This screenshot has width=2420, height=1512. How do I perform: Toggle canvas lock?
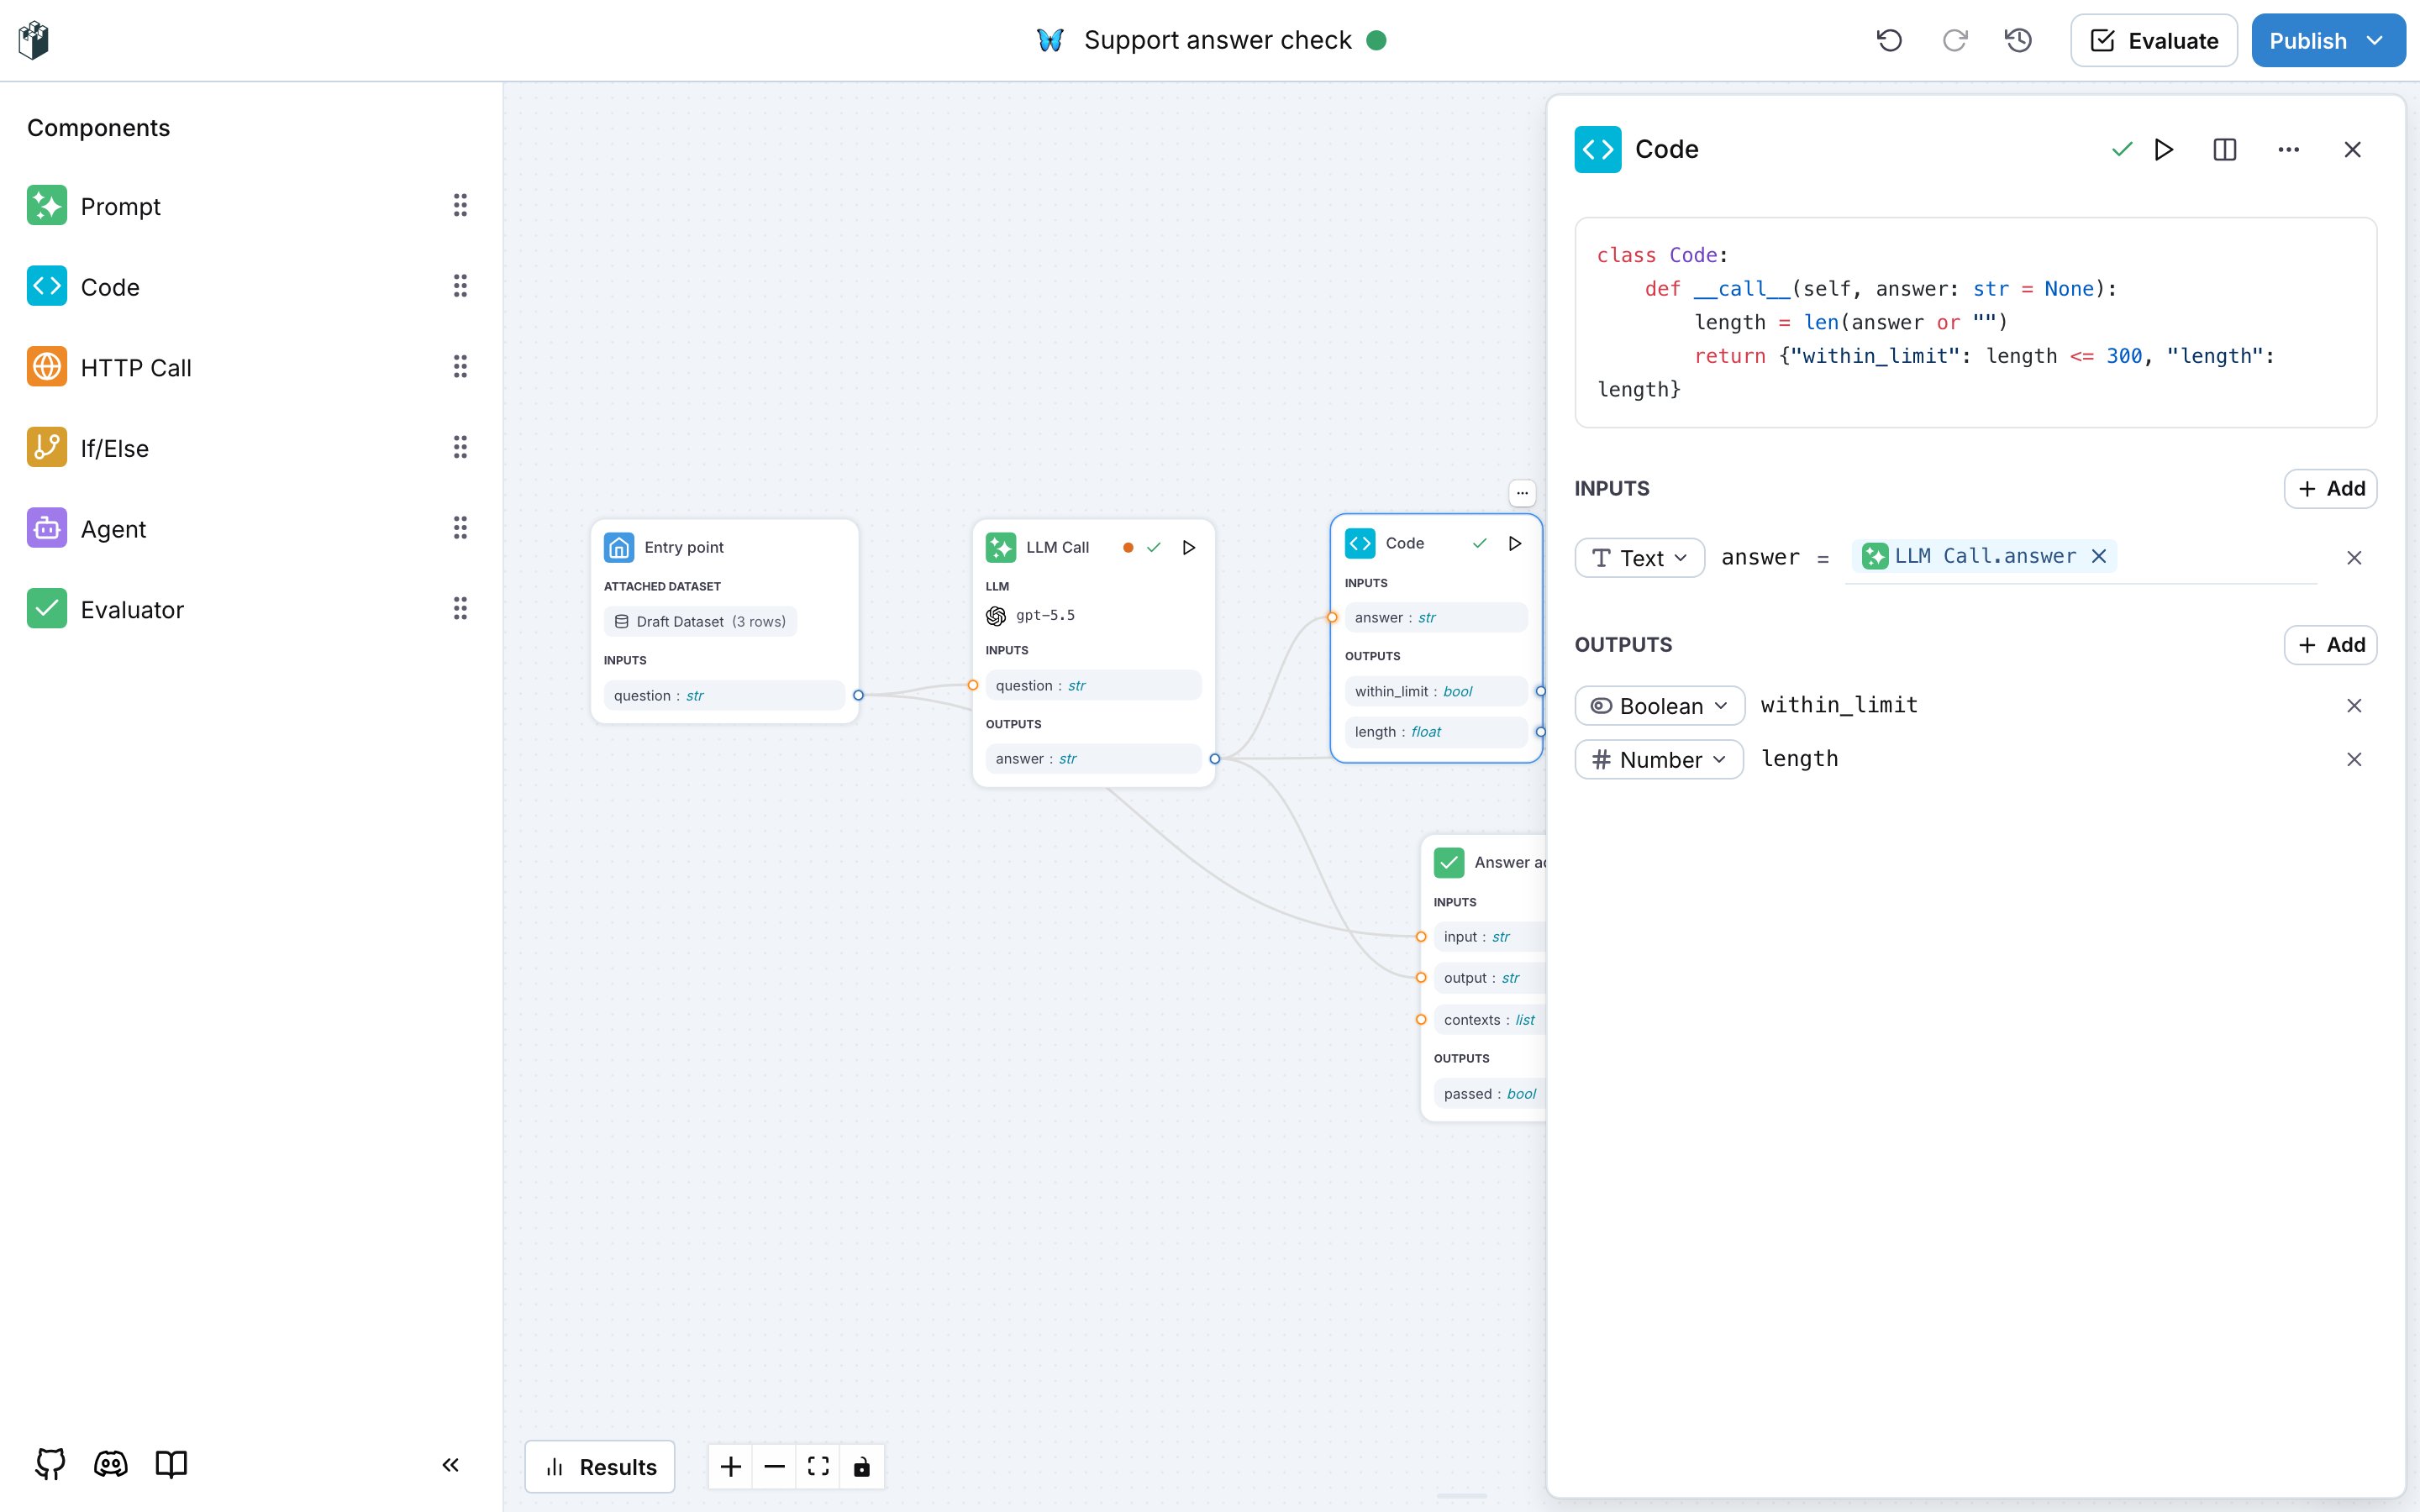[x=862, y=1467]
